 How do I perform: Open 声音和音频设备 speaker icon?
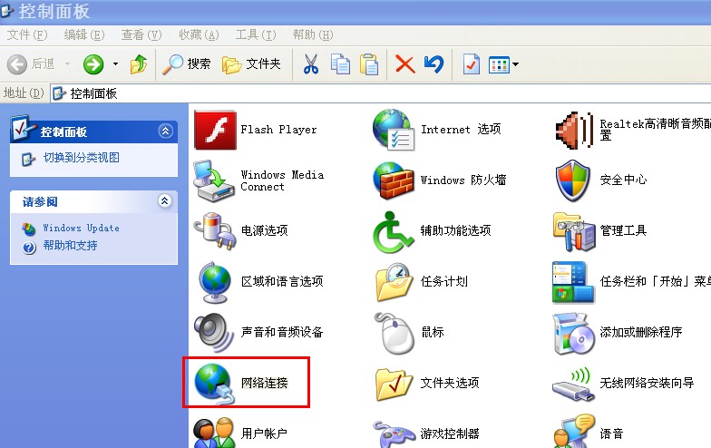tap(214, 333)
